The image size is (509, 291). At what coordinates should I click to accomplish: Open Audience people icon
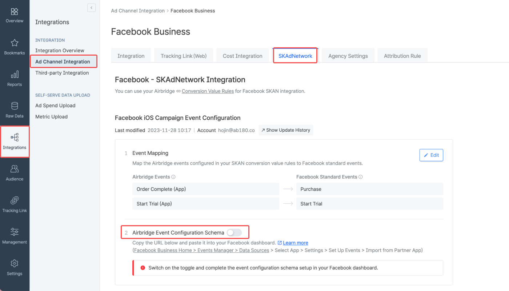coord(15,169)
